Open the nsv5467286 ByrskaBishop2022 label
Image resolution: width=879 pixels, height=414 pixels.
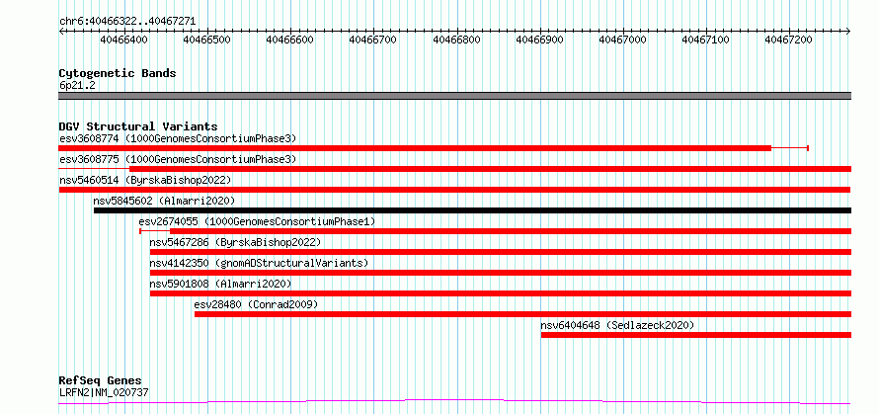pos(235,242)
